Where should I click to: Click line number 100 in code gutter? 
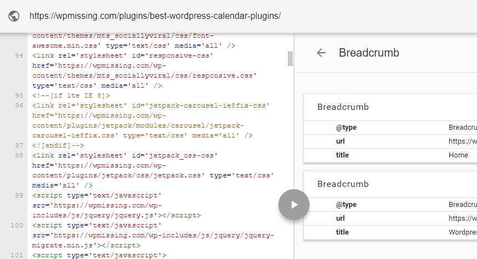point(17,225)
